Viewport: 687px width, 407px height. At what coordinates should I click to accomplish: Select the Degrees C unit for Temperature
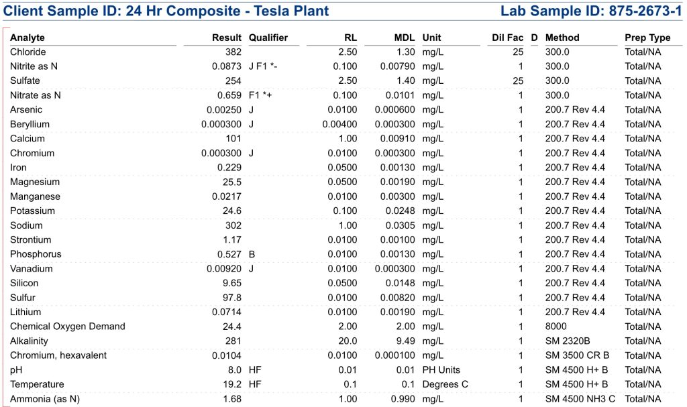445,384
